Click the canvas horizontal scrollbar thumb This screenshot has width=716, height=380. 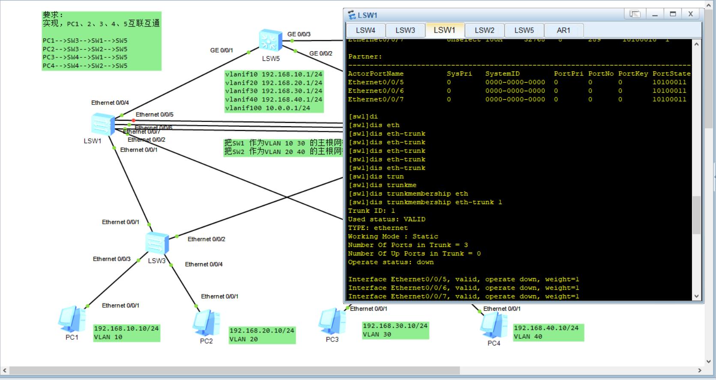coord(235,371)
